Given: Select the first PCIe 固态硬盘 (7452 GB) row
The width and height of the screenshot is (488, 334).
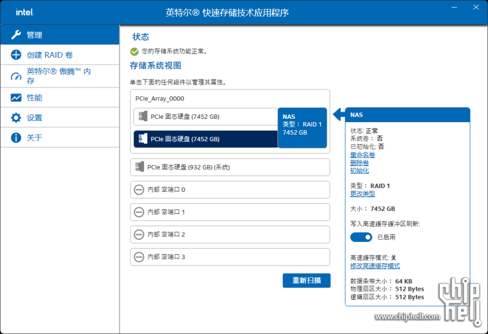Looking at the screenshot, I should pyautogui.click(x=206, y=116).
